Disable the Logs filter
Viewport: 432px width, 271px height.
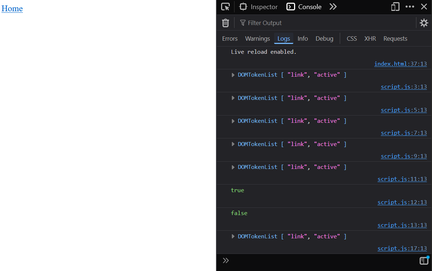pos(284,39)
